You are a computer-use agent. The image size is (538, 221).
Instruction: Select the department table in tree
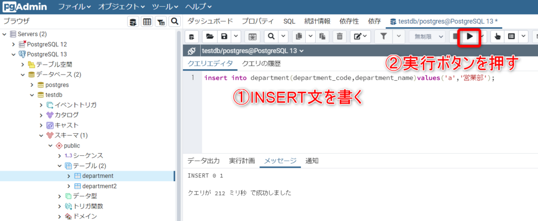pyautogui.click(x=98, y=176)
